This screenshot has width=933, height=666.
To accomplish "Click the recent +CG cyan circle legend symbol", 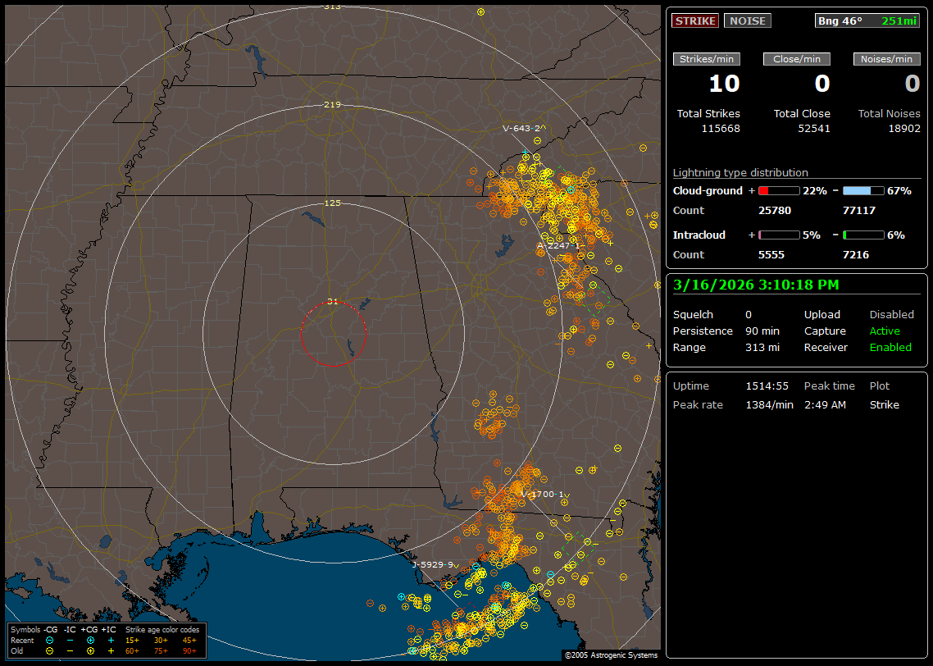I will (x=90, y=640).
